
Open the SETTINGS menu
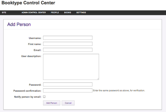81,12
